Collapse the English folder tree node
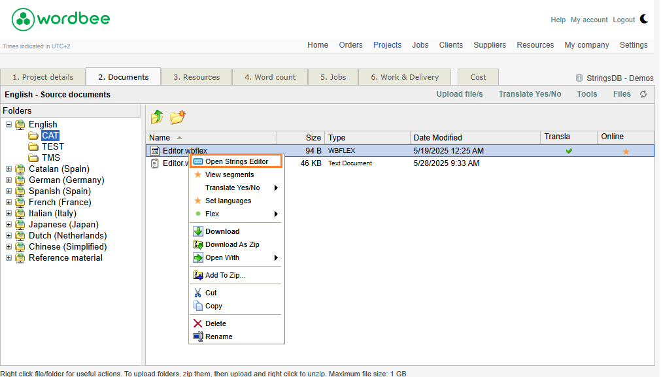Viewport: 661px width, 377px height. pos(9,125)
